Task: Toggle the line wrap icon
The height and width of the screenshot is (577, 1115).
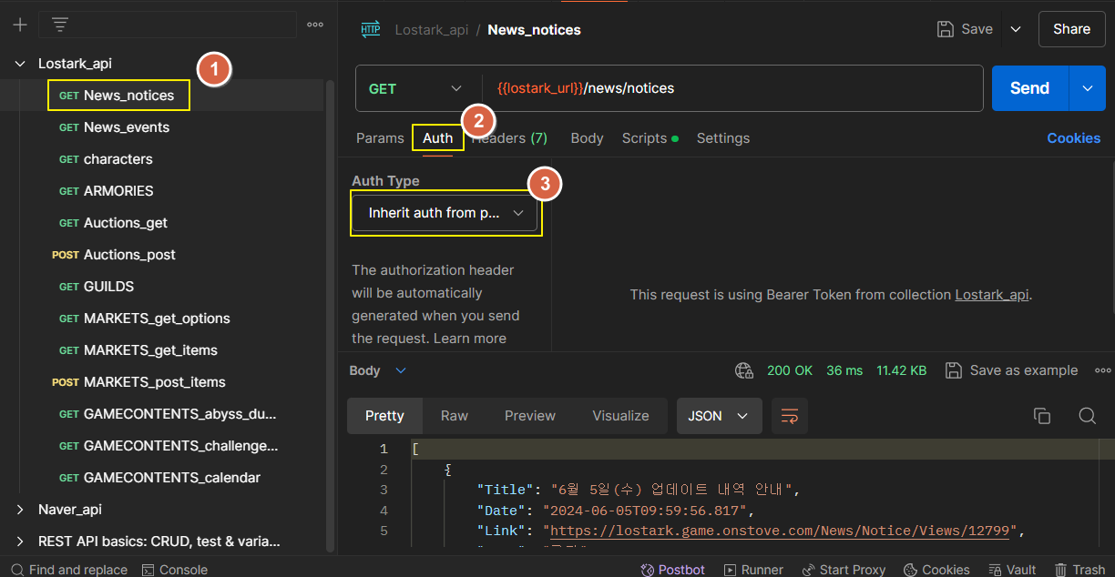Action: 790,416
